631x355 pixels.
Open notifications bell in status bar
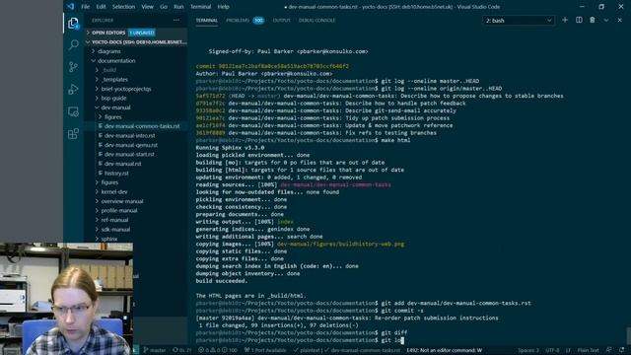pyautogui.click(x=622, y=350)
